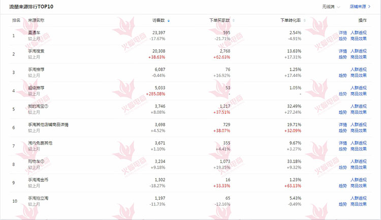Open 详情 for 手淘搜索 row

[343, 51]
